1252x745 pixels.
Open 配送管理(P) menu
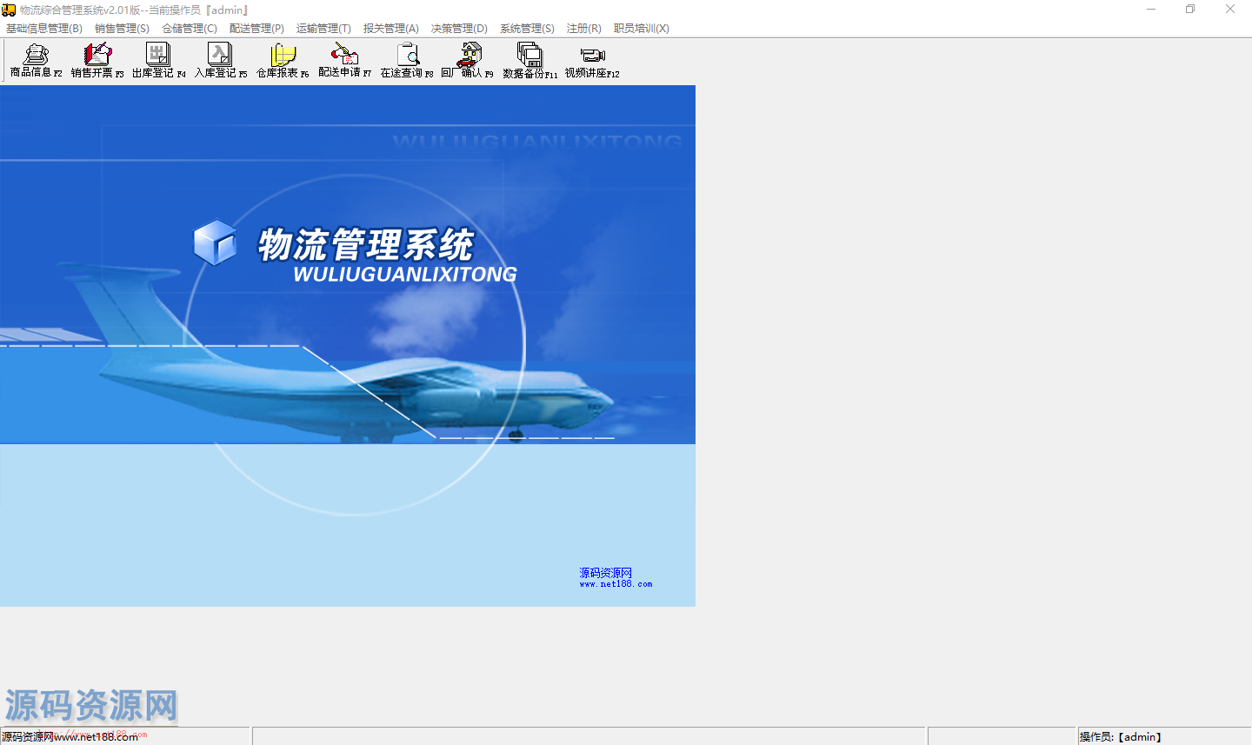[256, 29]
